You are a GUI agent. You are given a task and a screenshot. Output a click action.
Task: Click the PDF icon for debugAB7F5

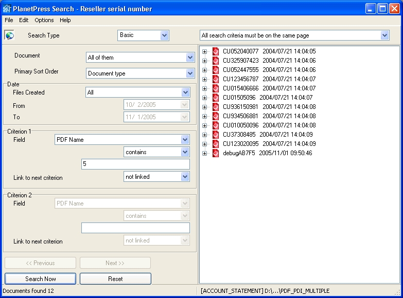pos(215,153)
